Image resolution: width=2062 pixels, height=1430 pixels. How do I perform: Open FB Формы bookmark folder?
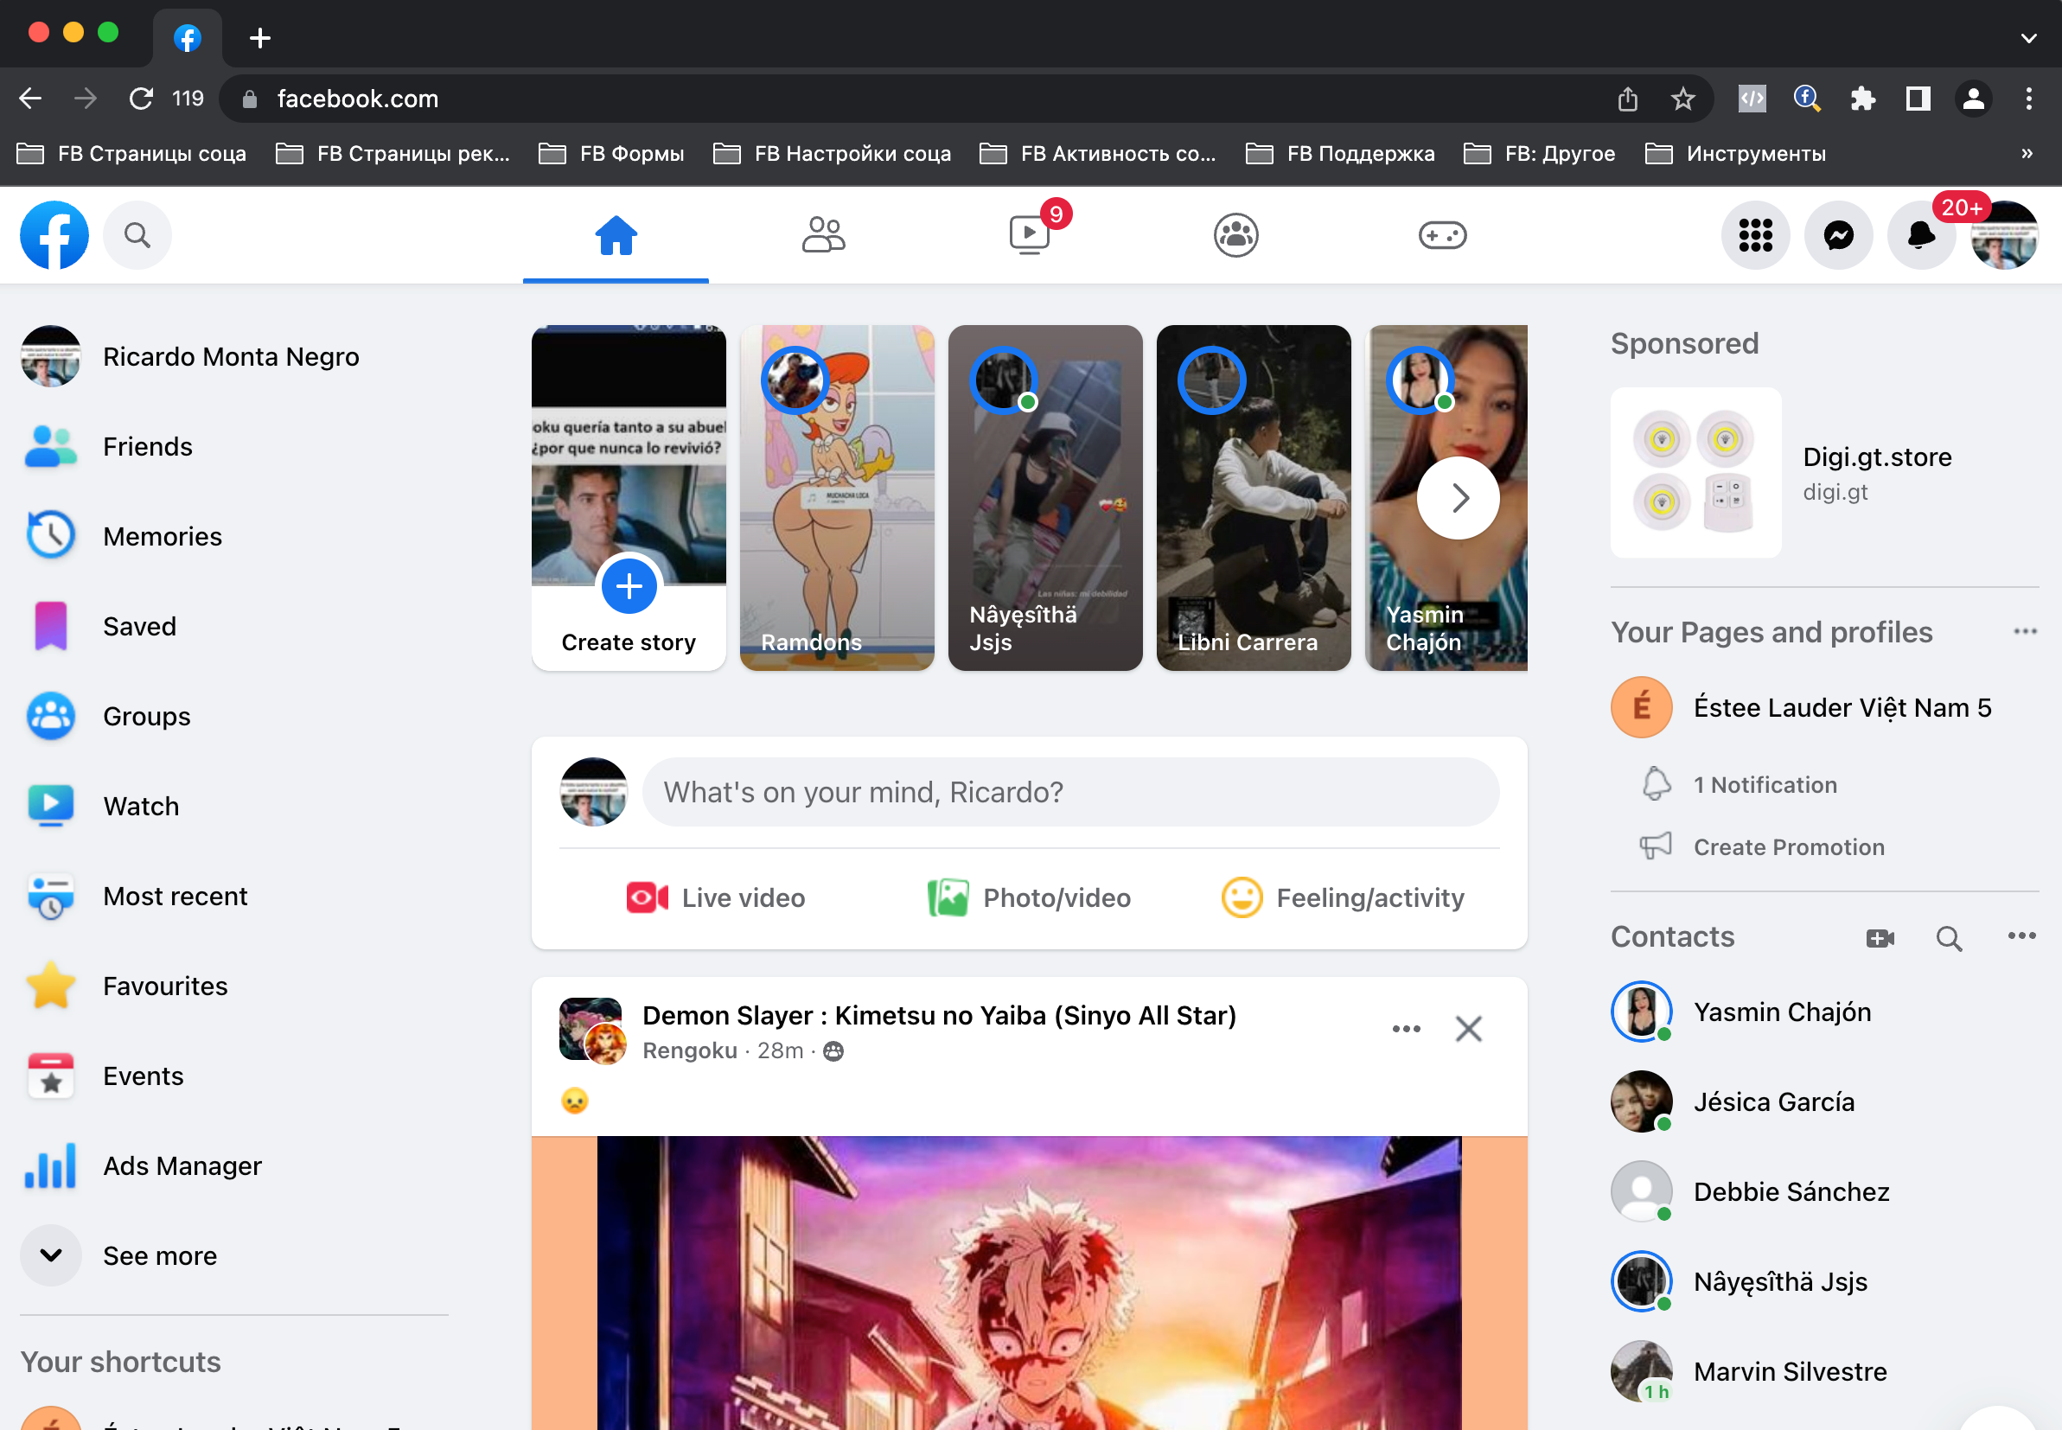[x=612, y=154]
